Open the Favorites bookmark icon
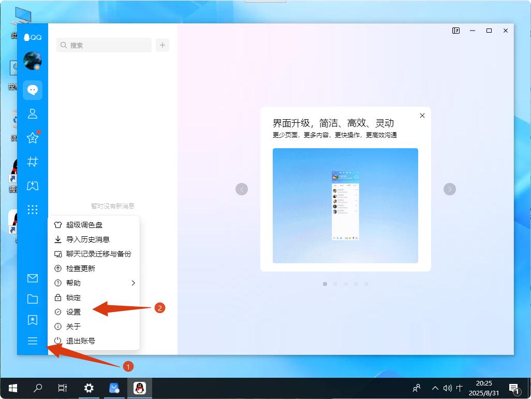531x399 pixels. tap(33, 320)
